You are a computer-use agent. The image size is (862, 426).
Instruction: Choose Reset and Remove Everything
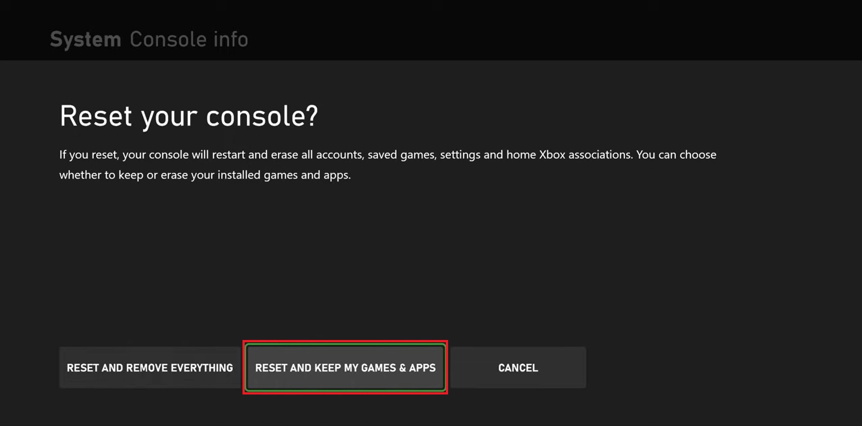(x=150, y=367)
